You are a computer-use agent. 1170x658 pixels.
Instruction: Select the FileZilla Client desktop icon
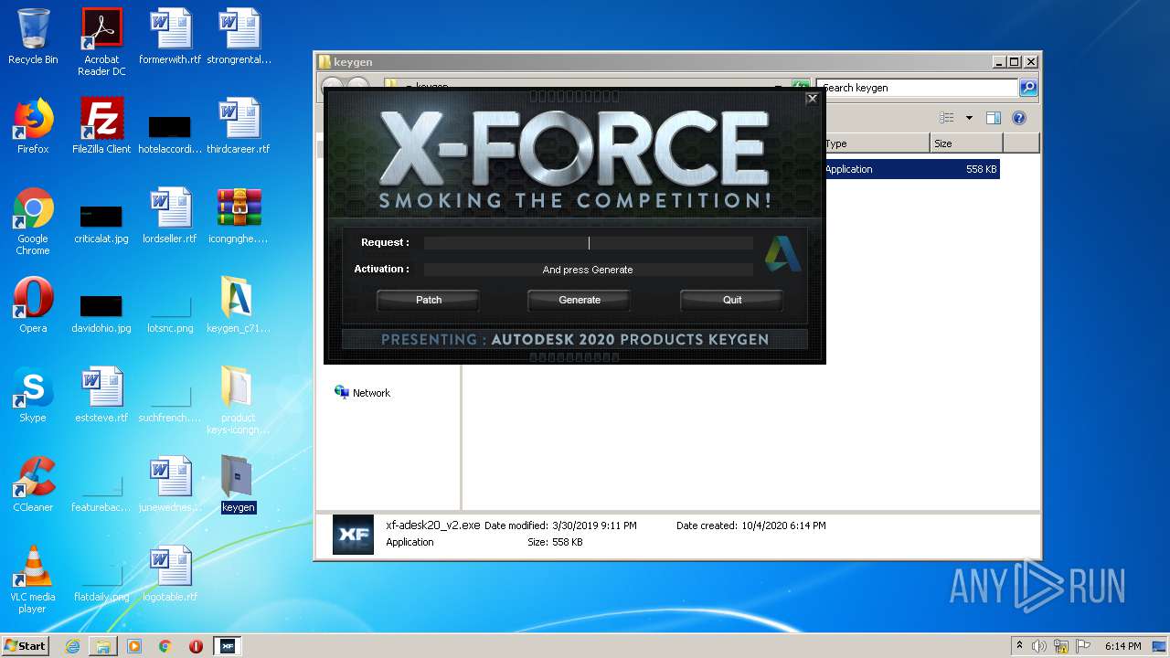[x=101, y=126]
